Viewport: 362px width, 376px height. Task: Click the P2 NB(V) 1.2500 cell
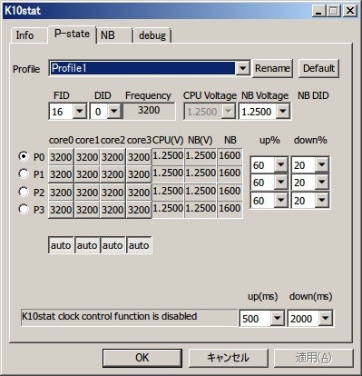(201, 192)
